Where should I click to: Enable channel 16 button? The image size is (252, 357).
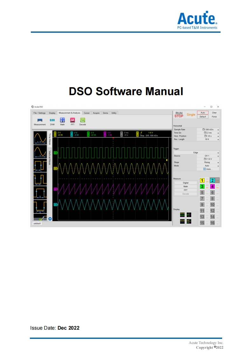pos(212,223)
